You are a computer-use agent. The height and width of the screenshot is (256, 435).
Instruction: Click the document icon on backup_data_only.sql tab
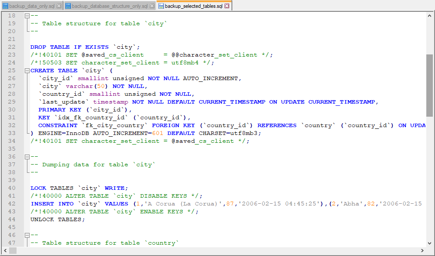[x=4, y=6]
